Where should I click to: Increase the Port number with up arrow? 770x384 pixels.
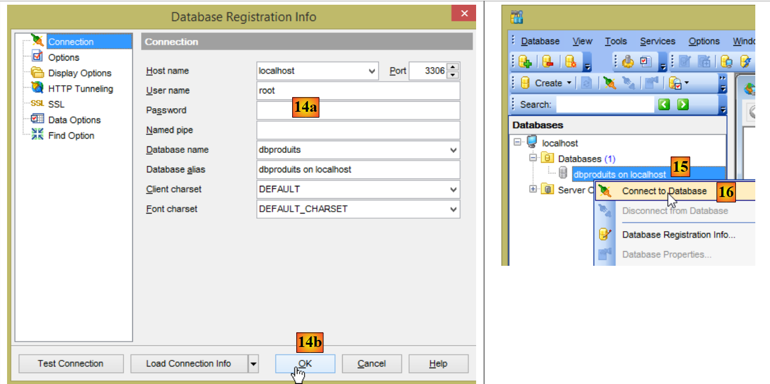(x=453, y=66)
